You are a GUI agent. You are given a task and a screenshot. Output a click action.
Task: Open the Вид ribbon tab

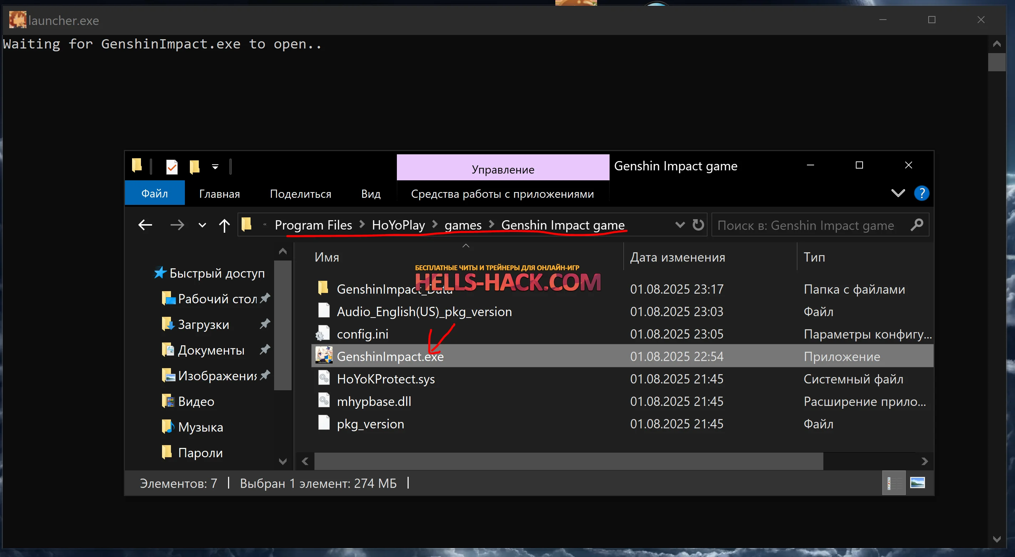click(371, 194)
